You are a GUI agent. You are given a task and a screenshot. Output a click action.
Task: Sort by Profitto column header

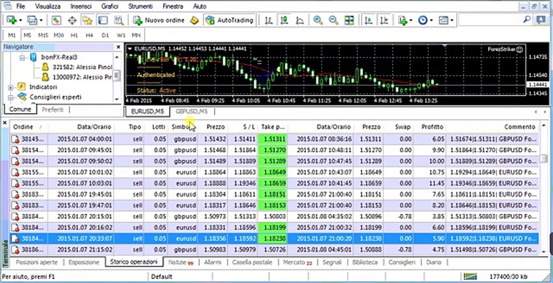432,127
